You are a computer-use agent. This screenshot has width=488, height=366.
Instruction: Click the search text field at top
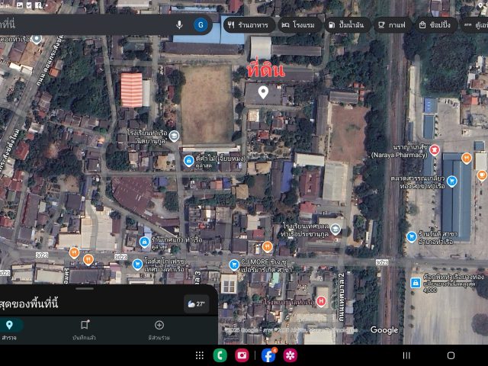84,24
